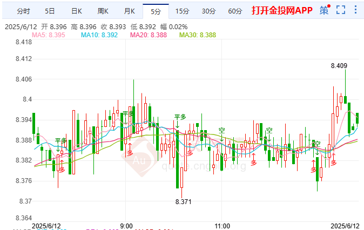Click the 8.382 price axis label
364x230 pixels.
coord(24,160)
